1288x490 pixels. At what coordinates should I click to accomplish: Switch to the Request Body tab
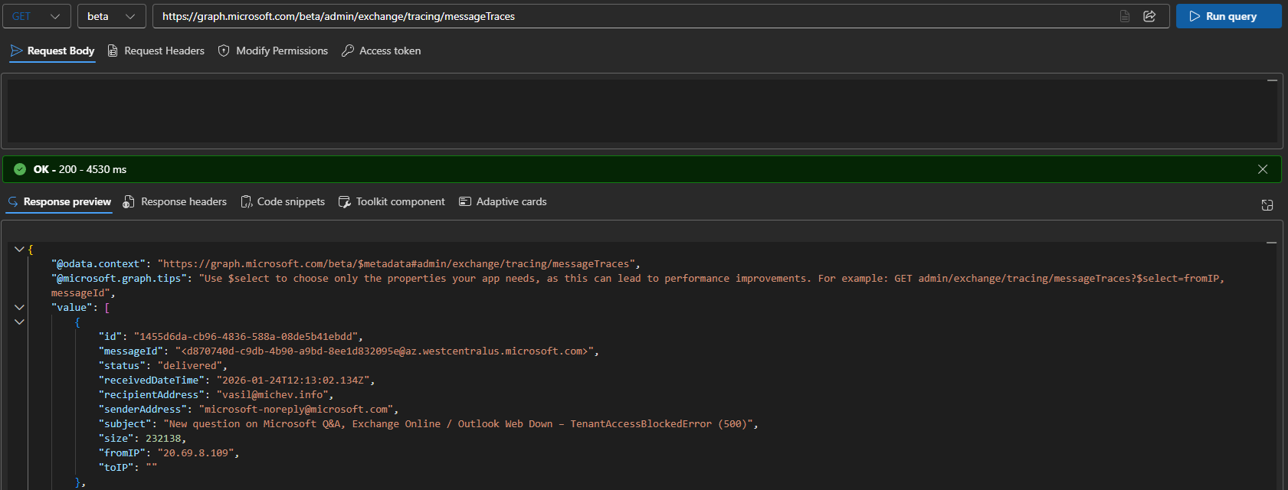[x=53, y=51]
